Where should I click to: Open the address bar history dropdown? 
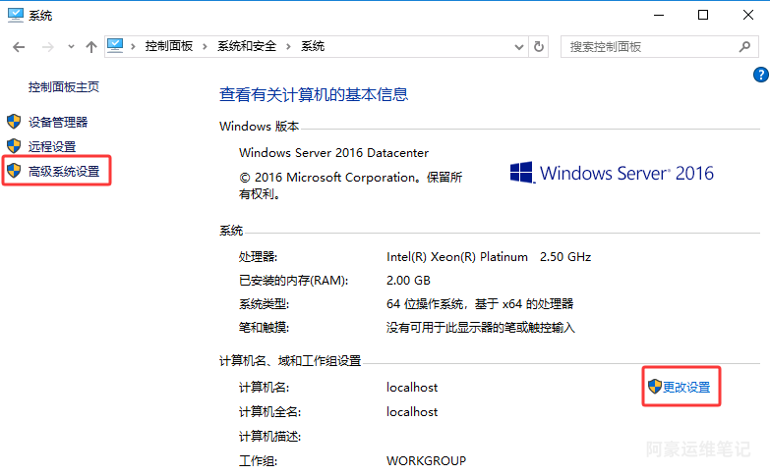(518, 47)
